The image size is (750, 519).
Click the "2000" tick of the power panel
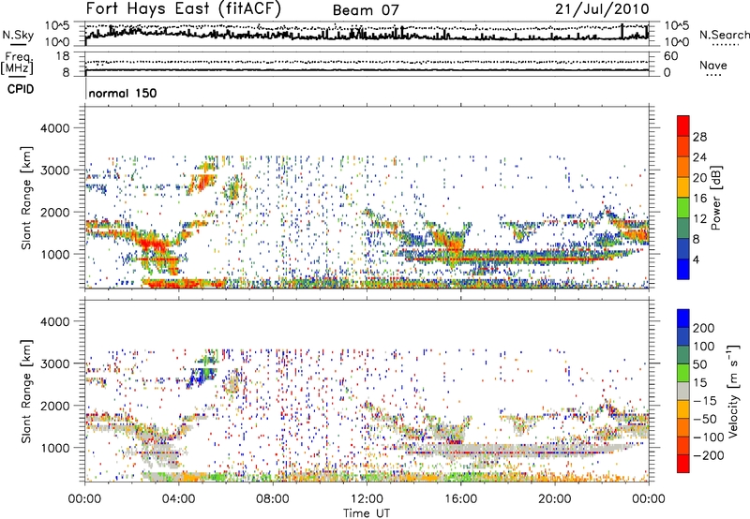[x=54, y=213]
